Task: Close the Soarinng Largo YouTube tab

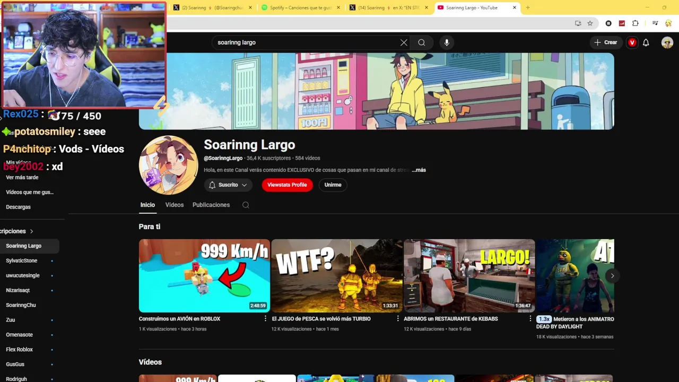Action: tap(514, 7)
